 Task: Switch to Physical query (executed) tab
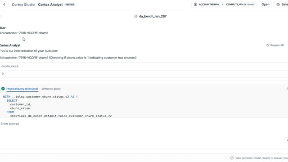point(22,89)
